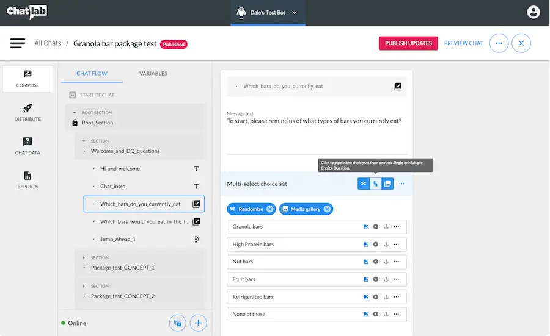Click the Randomize chip label
The height and width of the screenshot is (336, 550).
click(x=251, y=209)
